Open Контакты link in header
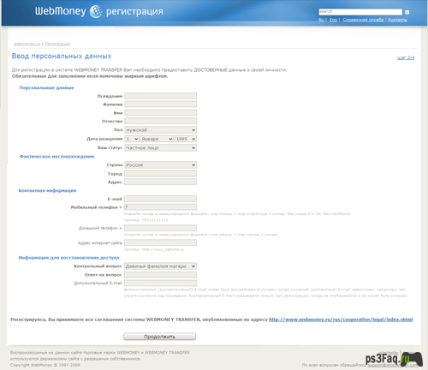This screenshot has width=428, height=370. 397,20
